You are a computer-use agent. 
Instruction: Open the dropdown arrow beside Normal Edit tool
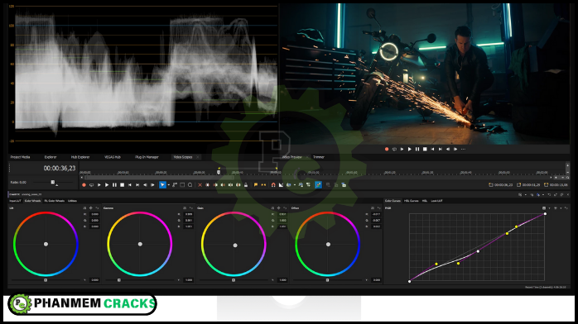168,185
